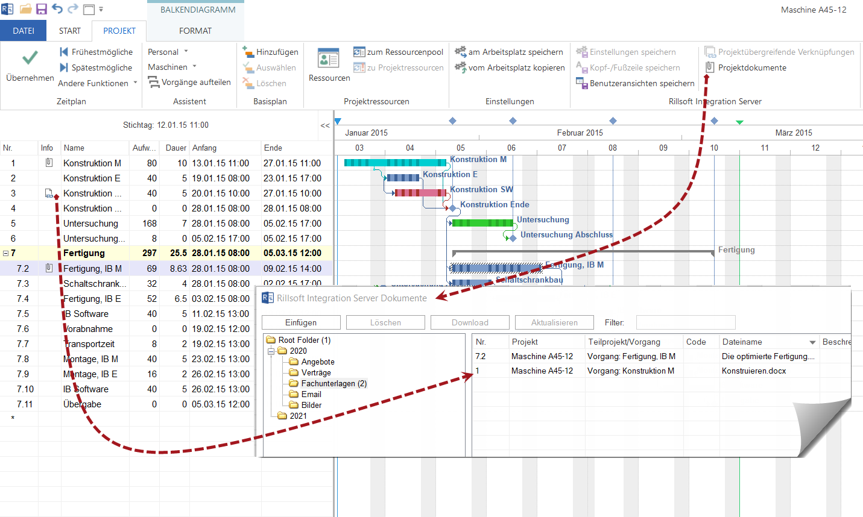The width and height of the screenshot is (863, 517).
Task: Redo the last undone action
Action: [x=73, y=9]
